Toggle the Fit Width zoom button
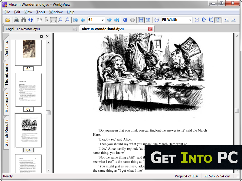This screenshot has width=242, height=181. [x=218, y=20]
